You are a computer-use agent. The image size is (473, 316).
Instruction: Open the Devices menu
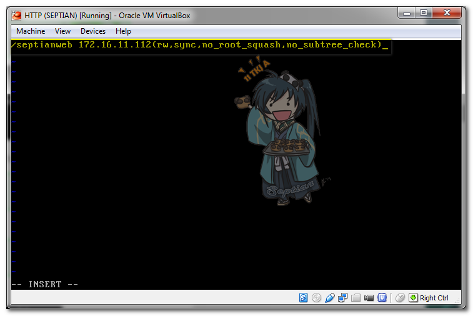[93, 31]
